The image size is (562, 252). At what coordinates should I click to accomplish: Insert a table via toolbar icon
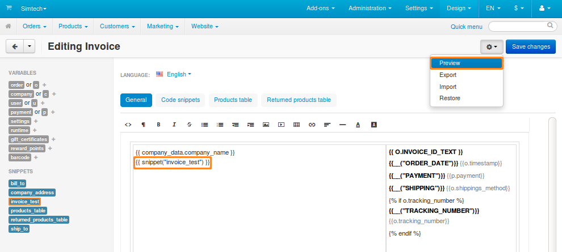296,125
